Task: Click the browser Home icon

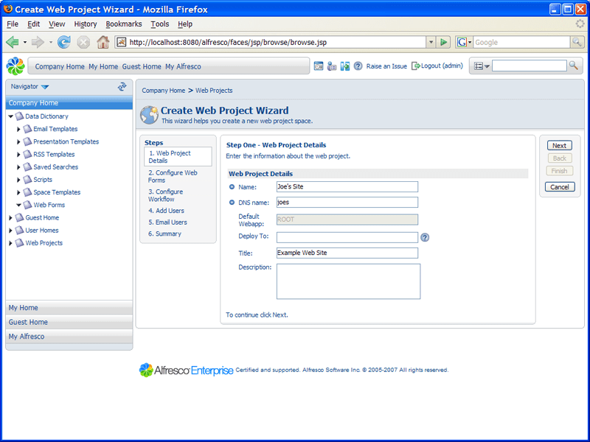Action: click(x=103, y=42)
